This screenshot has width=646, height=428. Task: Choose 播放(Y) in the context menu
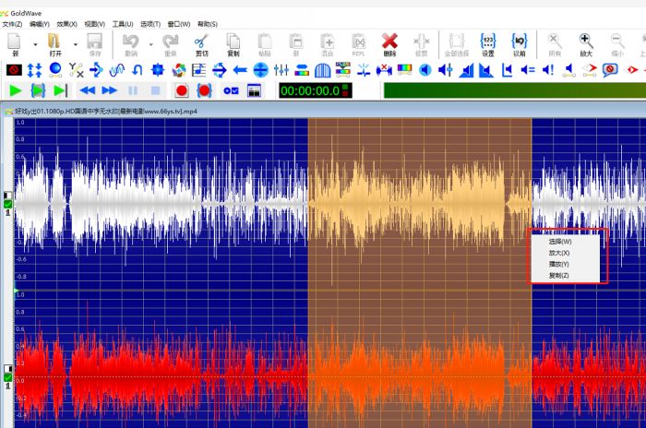[x=559, y=264]
